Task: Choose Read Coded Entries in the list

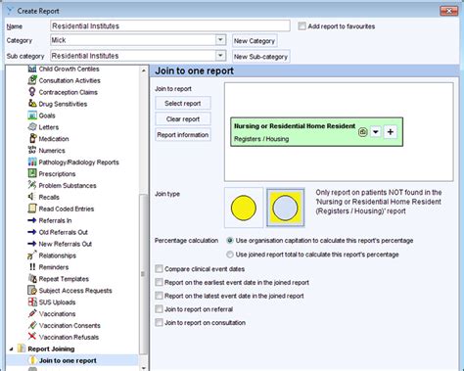Action: coord(67,209)
